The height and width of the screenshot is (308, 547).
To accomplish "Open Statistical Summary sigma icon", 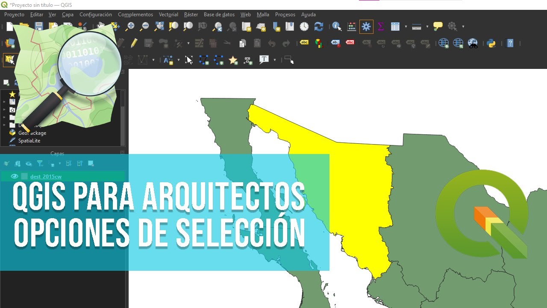I will pos(380,27).
